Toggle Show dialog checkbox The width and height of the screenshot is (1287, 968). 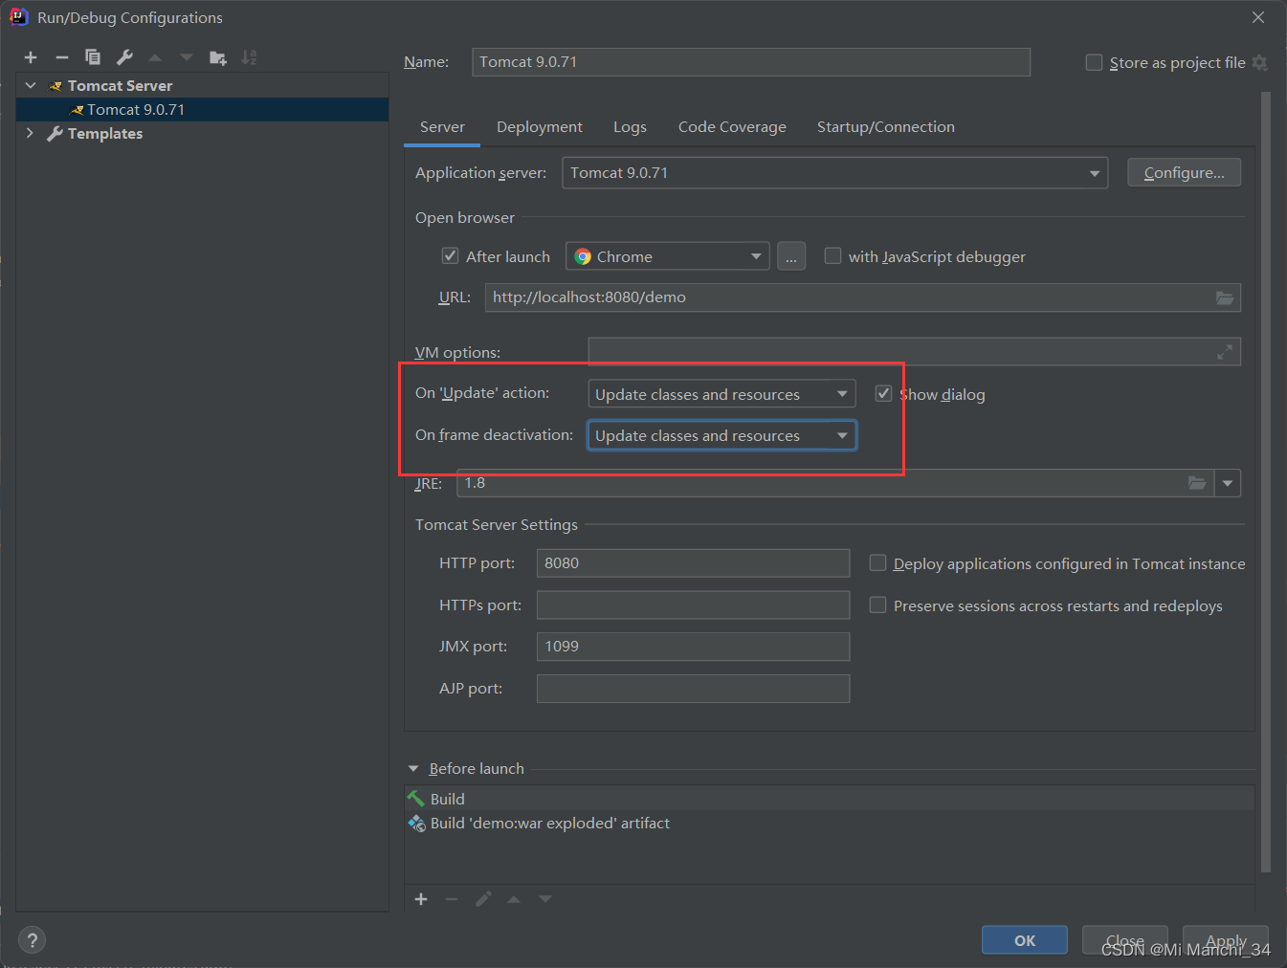click(x=883, y=394)
